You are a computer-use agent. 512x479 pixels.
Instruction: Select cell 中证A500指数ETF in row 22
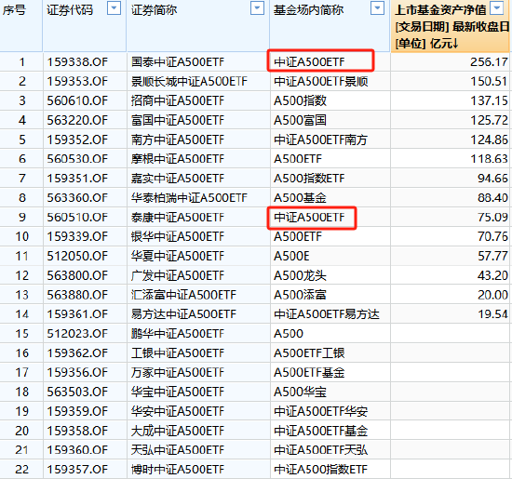[330, 470]
